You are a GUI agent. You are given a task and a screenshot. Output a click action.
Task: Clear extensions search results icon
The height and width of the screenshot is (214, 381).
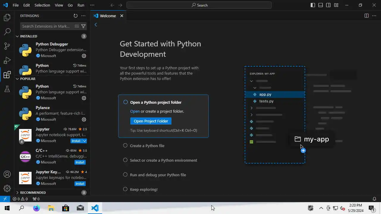pos(76,26)
